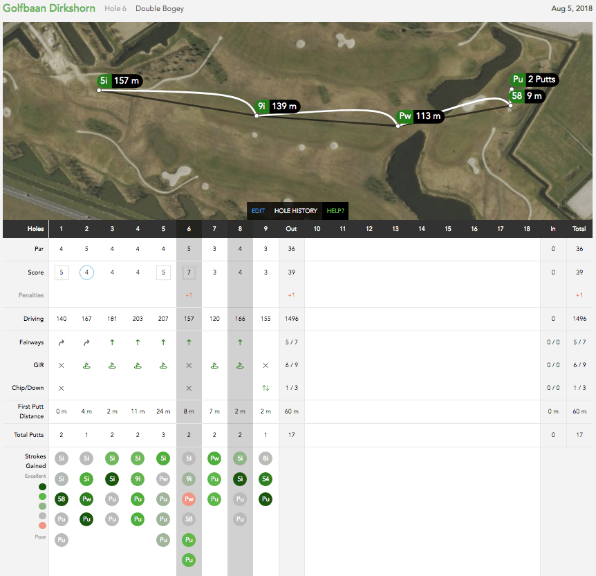Viewport: 596px width, 576px height.
Task: Select hole 10 column header
Action: 317,229
